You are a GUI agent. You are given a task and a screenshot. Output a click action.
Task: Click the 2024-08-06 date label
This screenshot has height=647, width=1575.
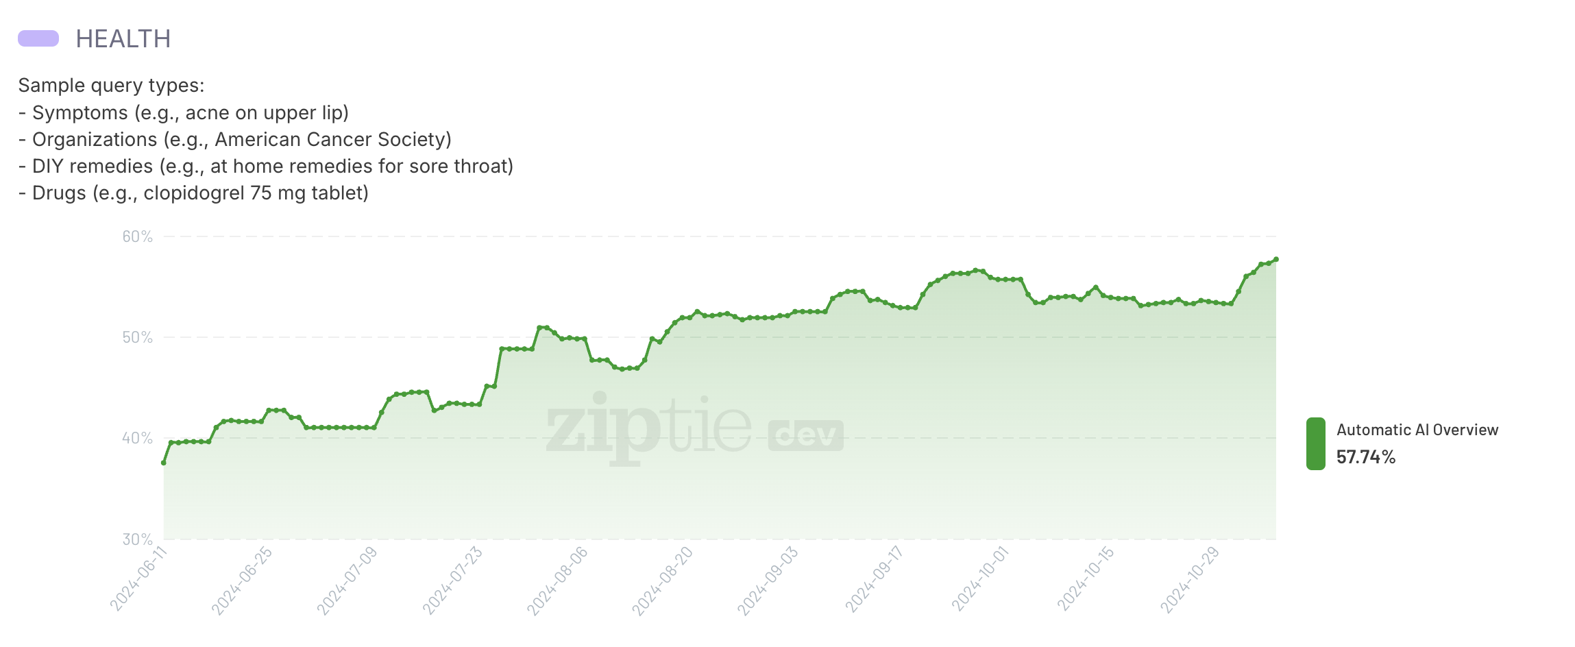point(558,580)
